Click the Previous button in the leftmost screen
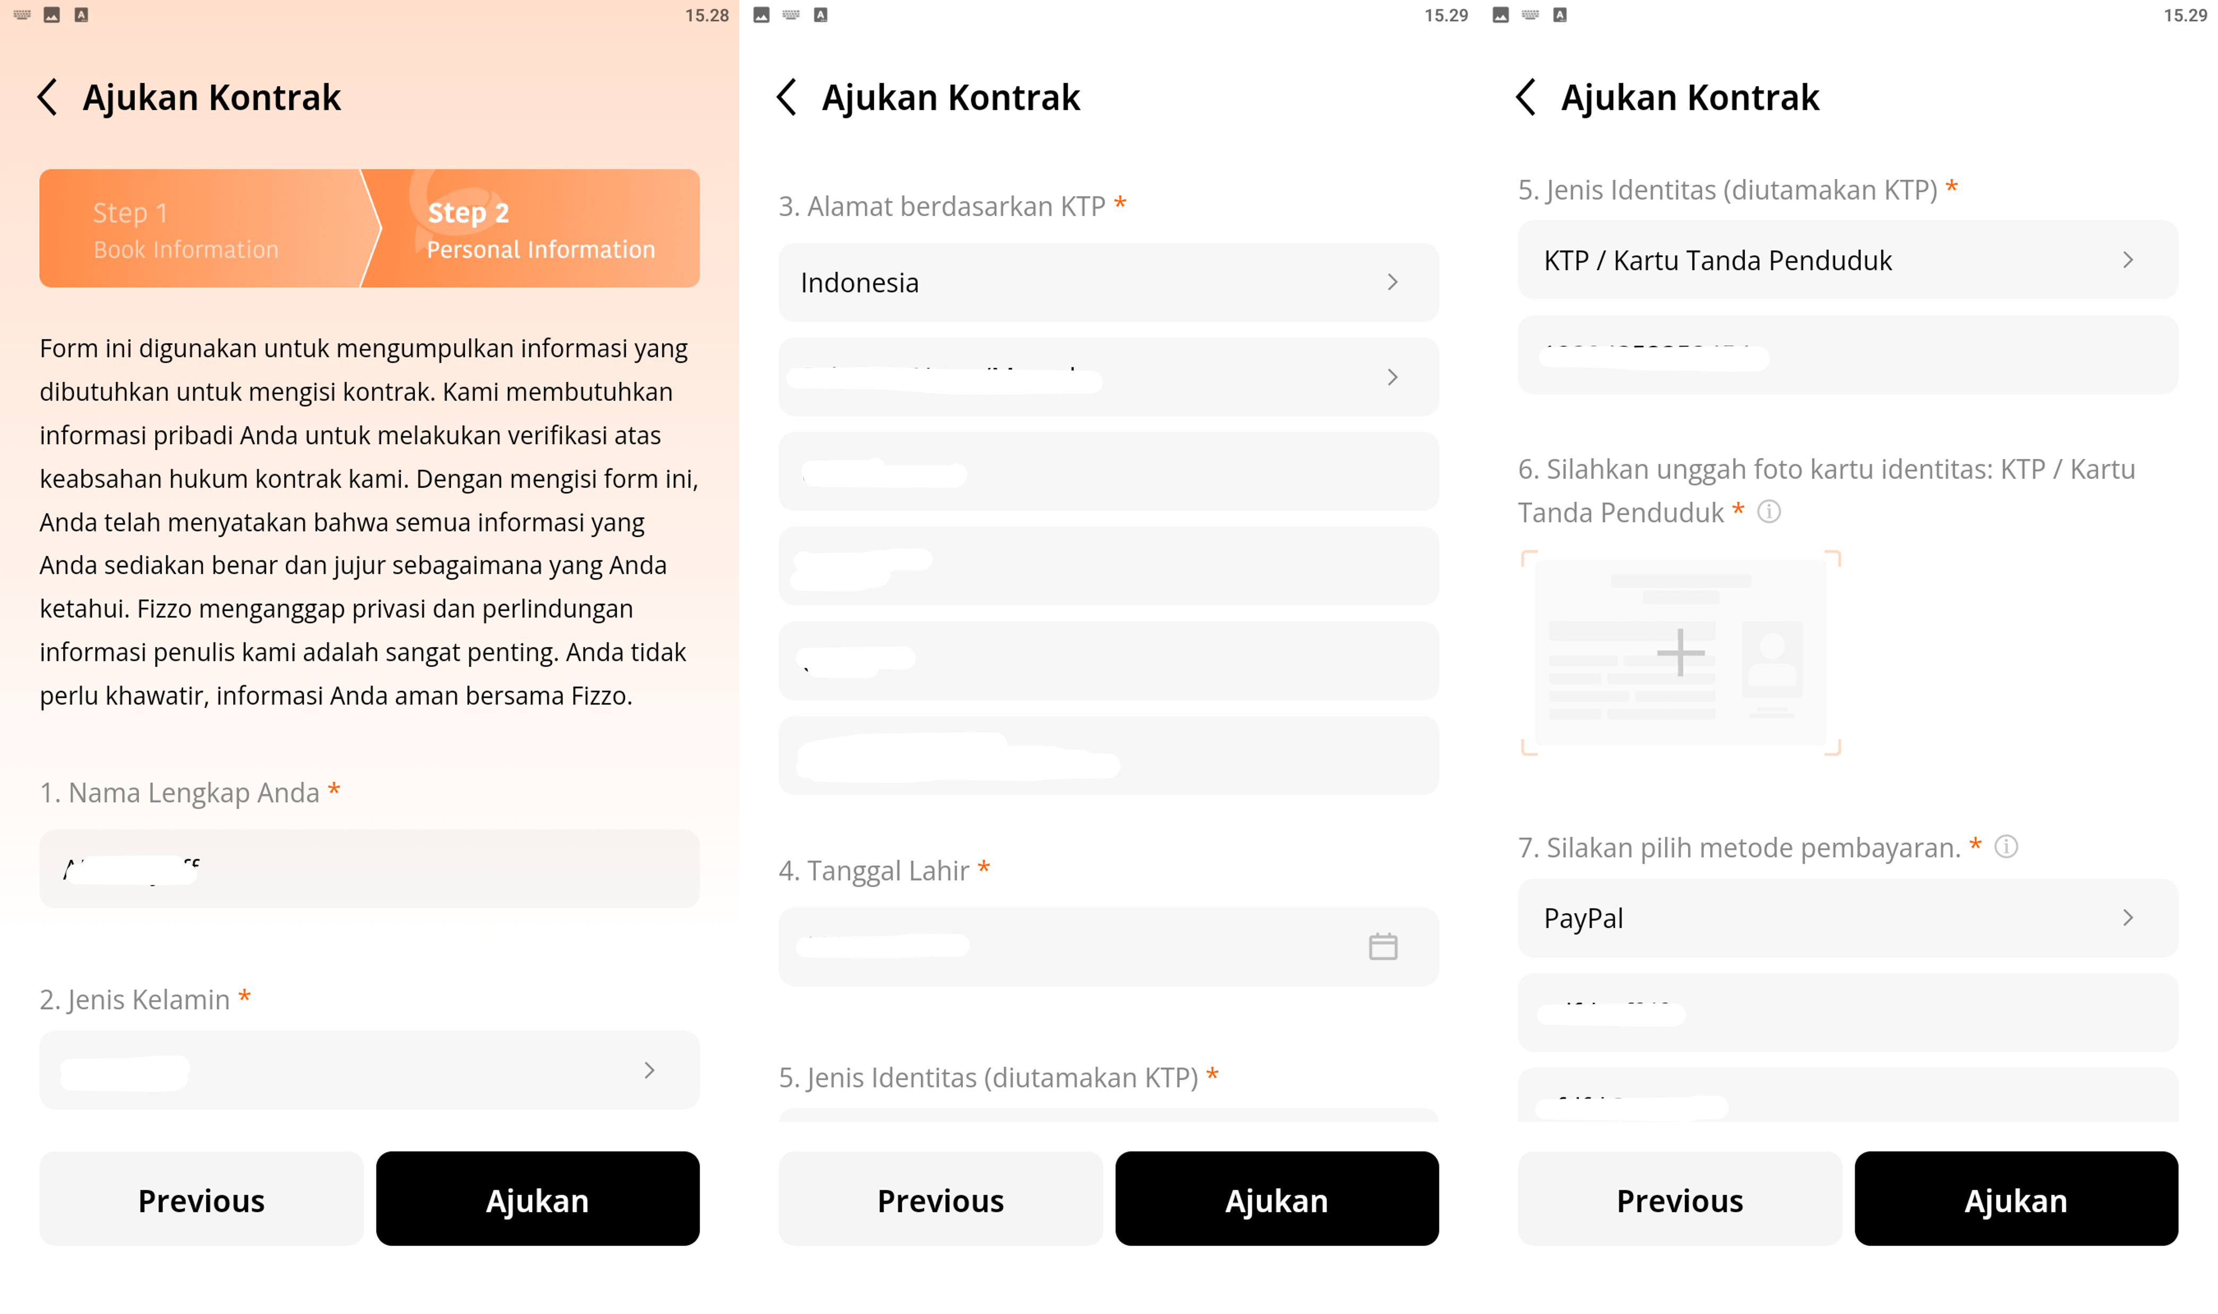This screenshot has width=2218, height=1314. (x=201, y=1199)
